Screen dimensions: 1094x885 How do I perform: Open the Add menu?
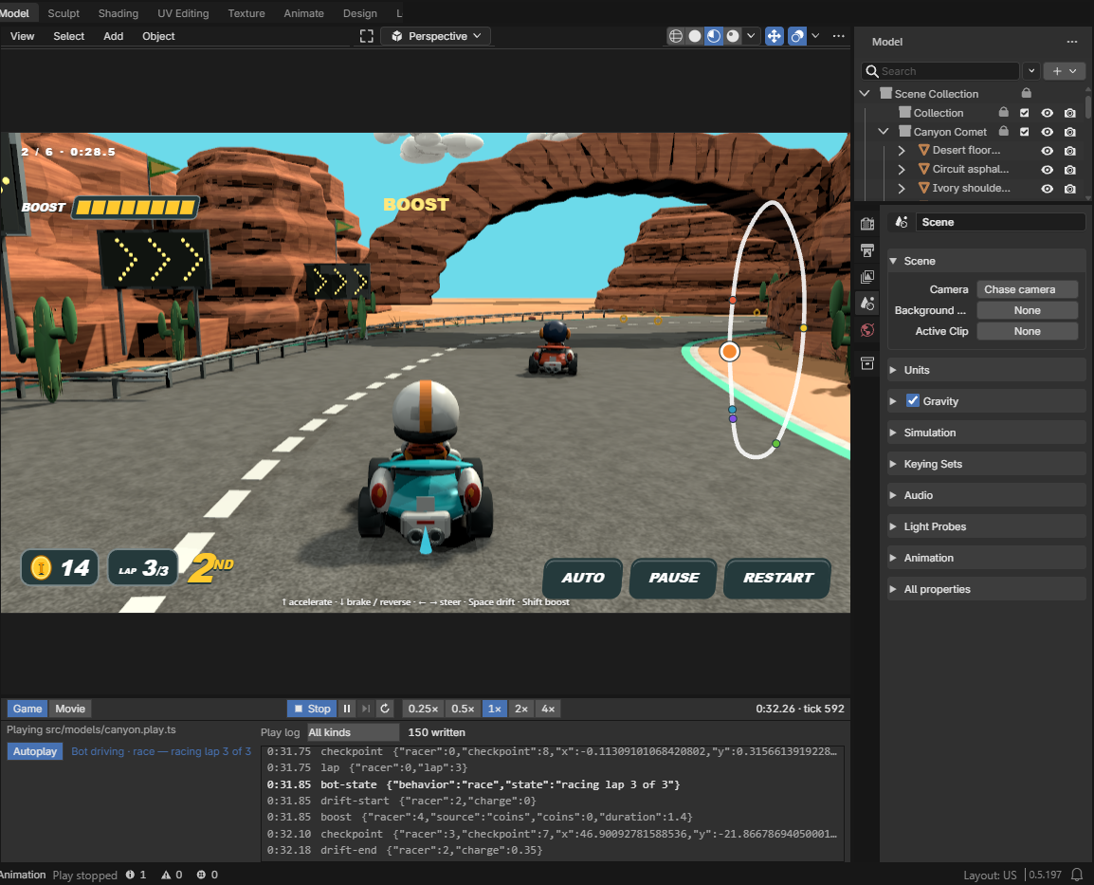[113, 36]
